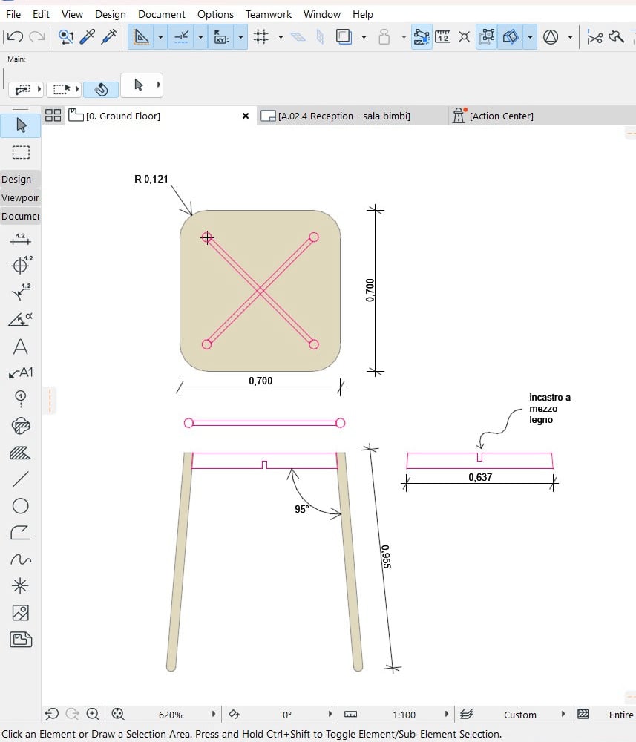This screenshot has height=742, width=636.
Task: Open the trace reference dropdown arrow
Action: click(364, 36)
